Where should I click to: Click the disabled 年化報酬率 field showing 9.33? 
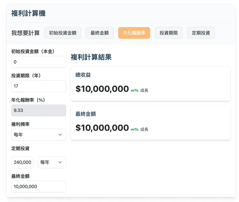[x=39, y=110]
